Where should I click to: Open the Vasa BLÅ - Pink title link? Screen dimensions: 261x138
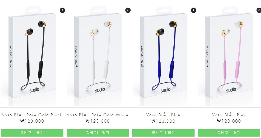coord(229,115)
